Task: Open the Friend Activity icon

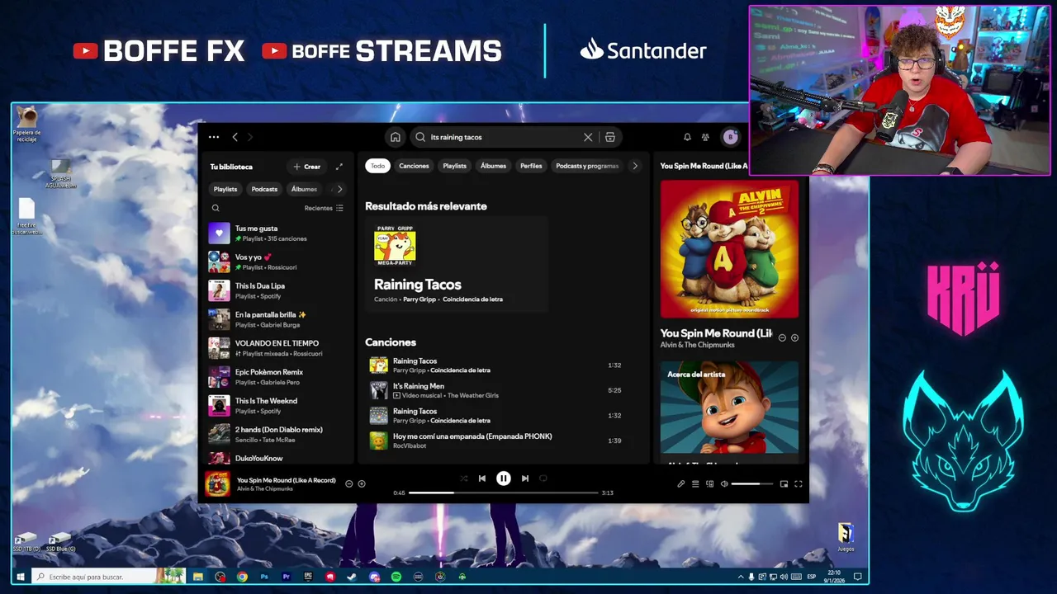Action: (705, 137)
